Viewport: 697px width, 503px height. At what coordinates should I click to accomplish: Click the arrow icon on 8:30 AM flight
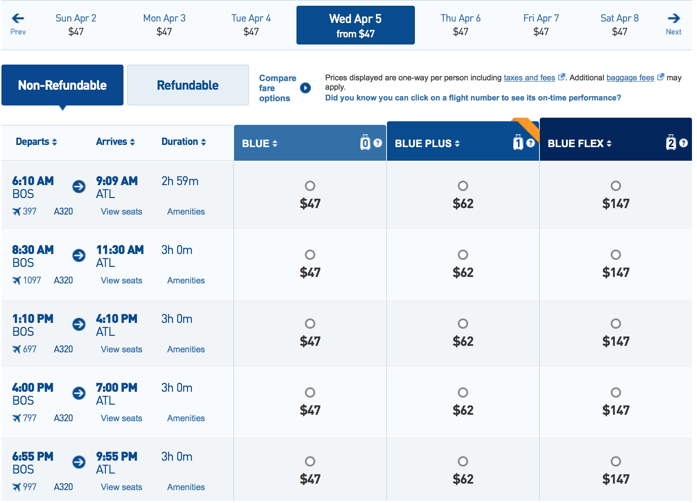79,255
